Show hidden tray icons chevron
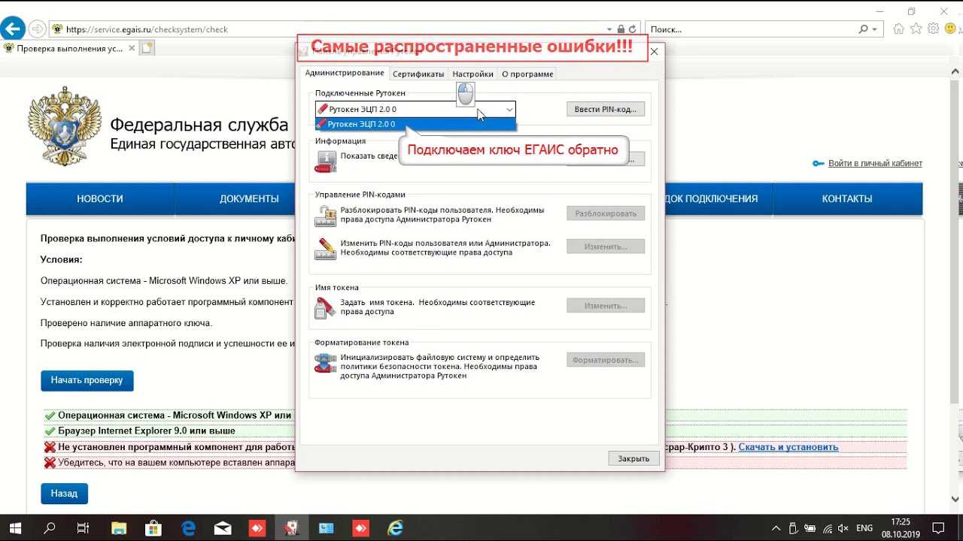 [777, 528]
